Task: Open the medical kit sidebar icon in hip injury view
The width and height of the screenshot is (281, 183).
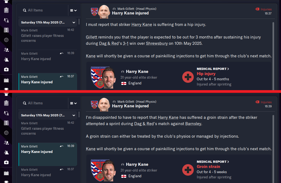Action: click(x=6, y=69)
